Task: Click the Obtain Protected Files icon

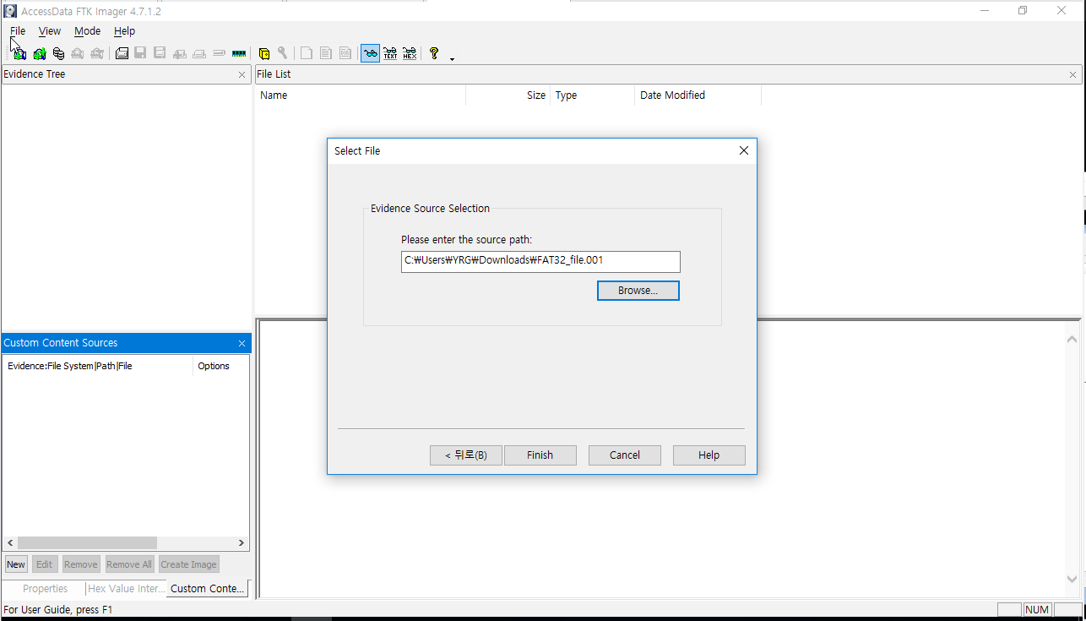Action: point(263,53)
